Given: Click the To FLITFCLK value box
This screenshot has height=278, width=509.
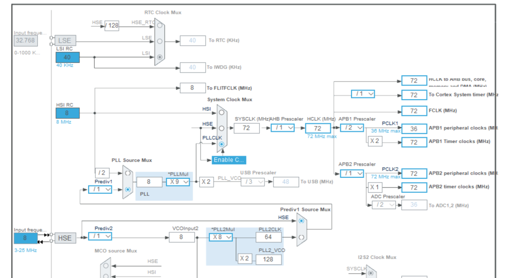Looking at the screenshot, I should click(x=192, y=88).
